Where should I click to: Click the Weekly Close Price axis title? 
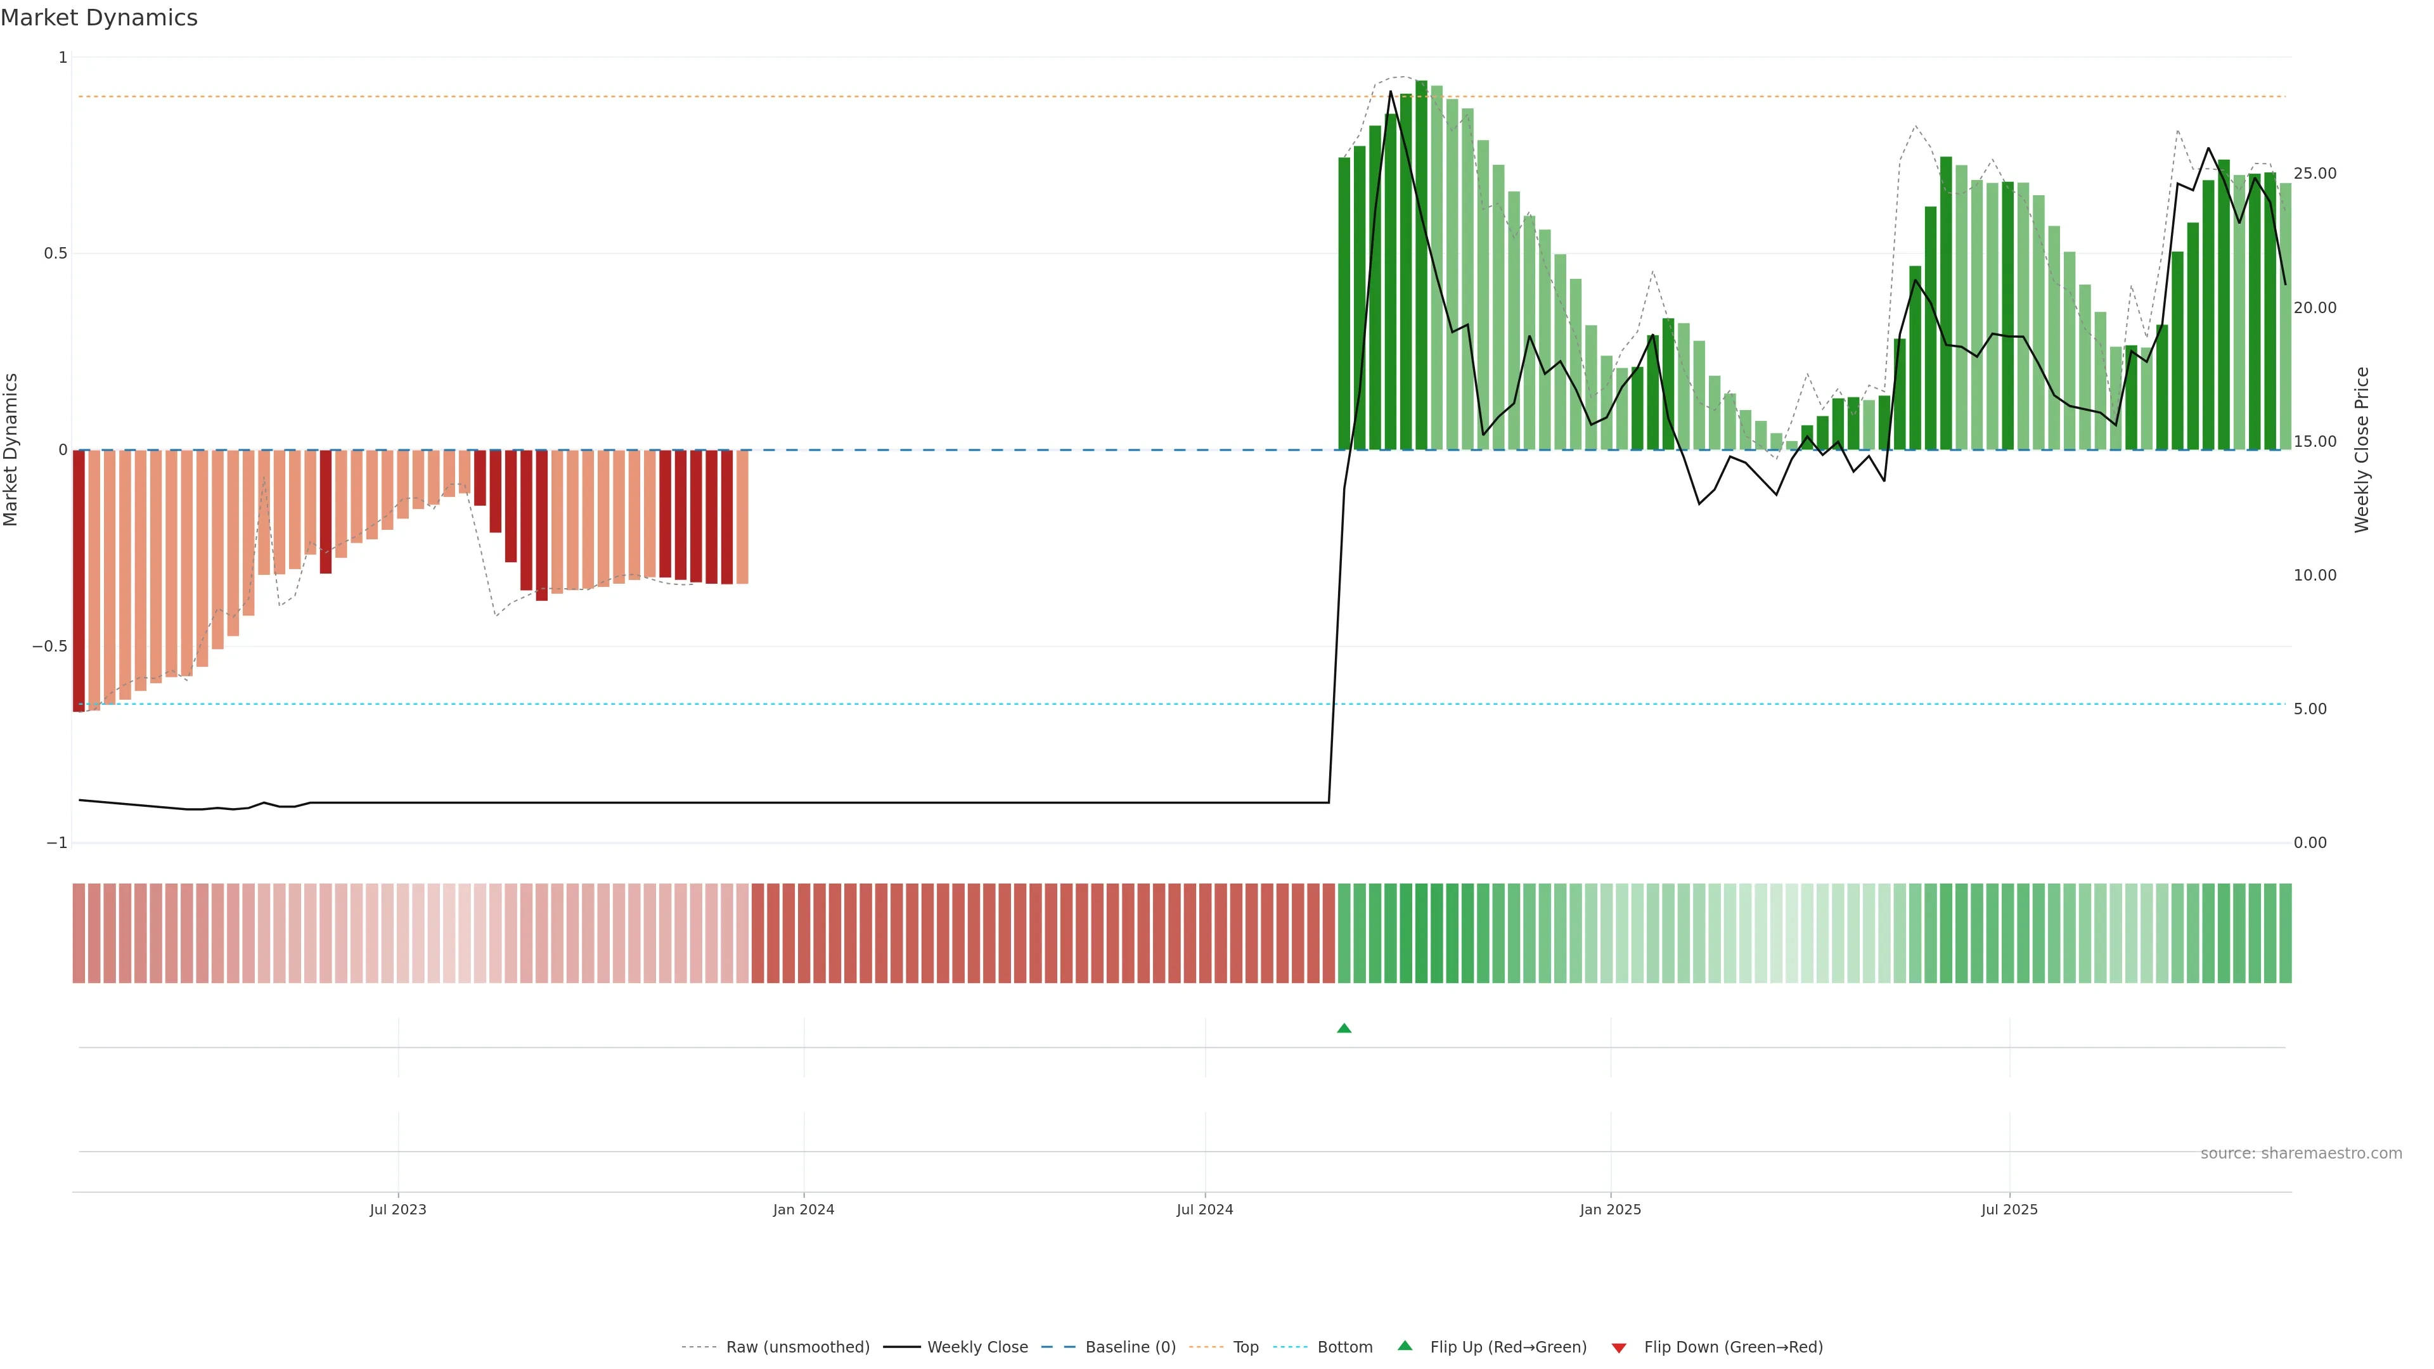(x=2361, y=450)
